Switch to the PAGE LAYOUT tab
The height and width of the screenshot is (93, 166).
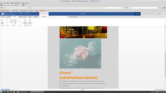coord(23,17)
